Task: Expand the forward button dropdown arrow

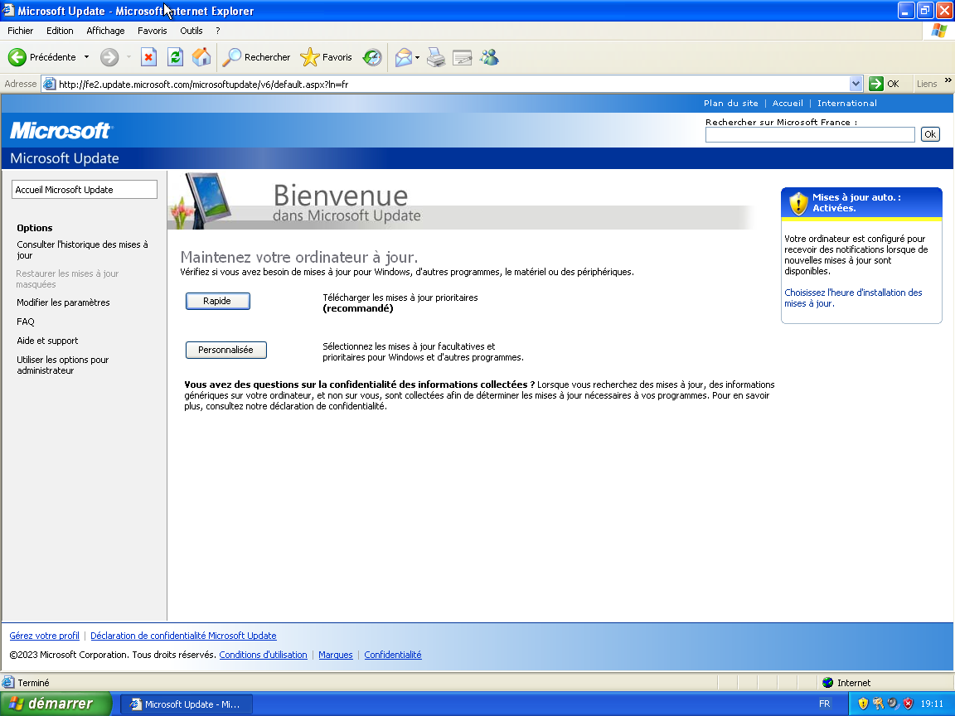Action: 128,57
